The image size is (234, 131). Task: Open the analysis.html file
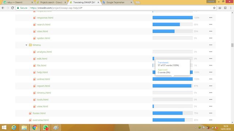click(x=44, y=52)
